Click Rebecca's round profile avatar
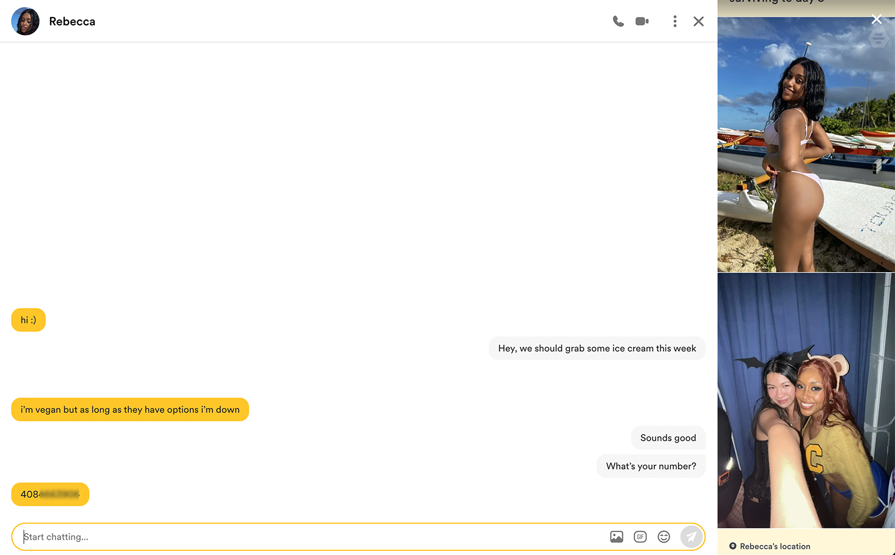 pos(25,22)
